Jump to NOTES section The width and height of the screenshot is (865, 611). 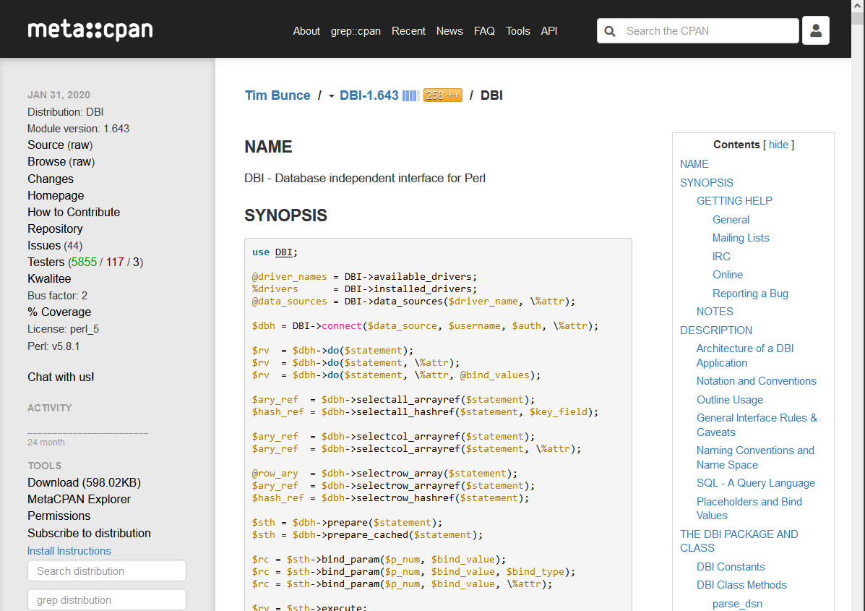[715, 312]
